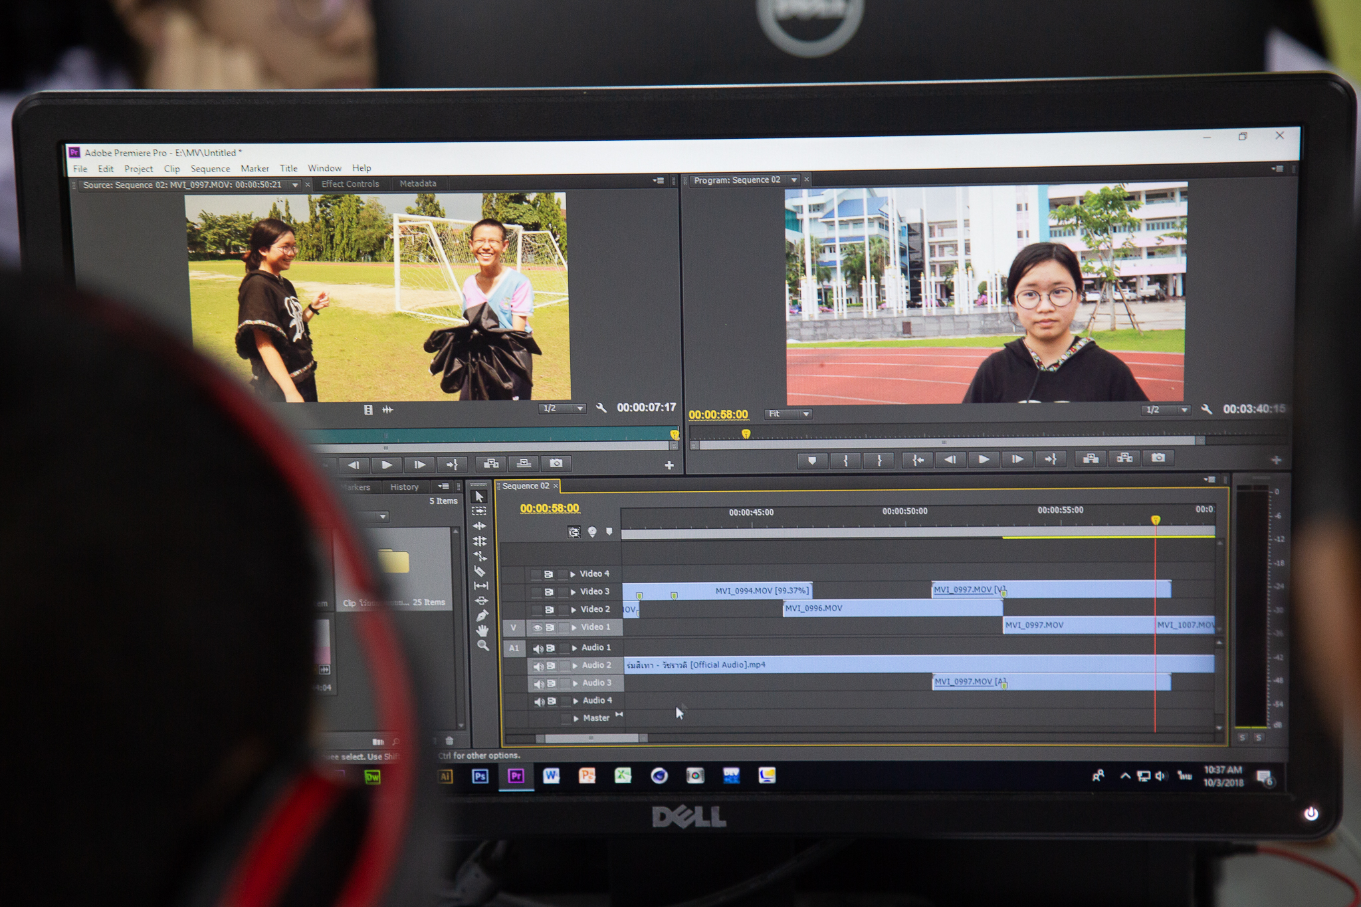
Task: Open the Clip menu
Action: pos(171,169)
